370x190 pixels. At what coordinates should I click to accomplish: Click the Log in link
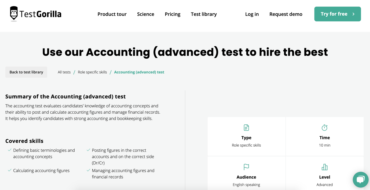click(252, 14)
